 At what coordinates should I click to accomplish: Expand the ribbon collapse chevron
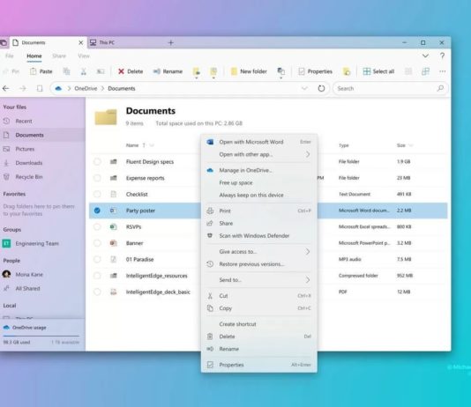(x=425, y=55)
